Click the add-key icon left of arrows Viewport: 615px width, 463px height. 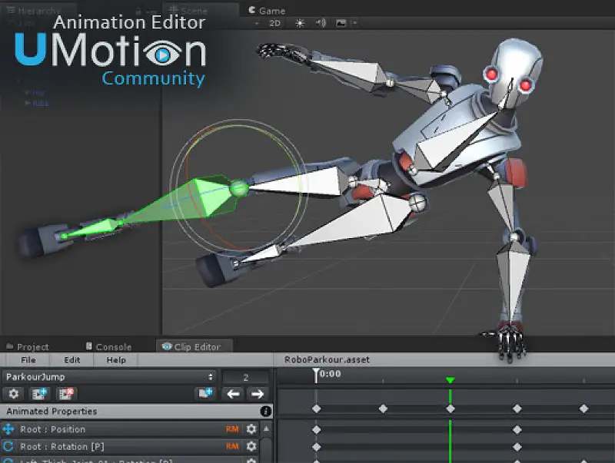tap(205, 393)
